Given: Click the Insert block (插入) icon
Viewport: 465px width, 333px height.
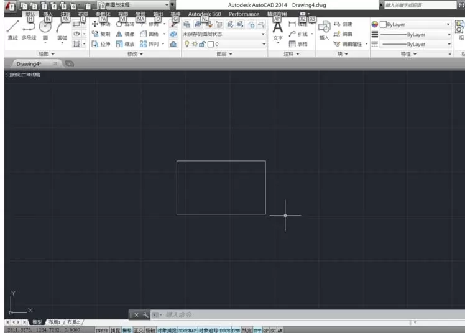Looking at the screenshot, I should pyautogui.click(x=324, y=30).
